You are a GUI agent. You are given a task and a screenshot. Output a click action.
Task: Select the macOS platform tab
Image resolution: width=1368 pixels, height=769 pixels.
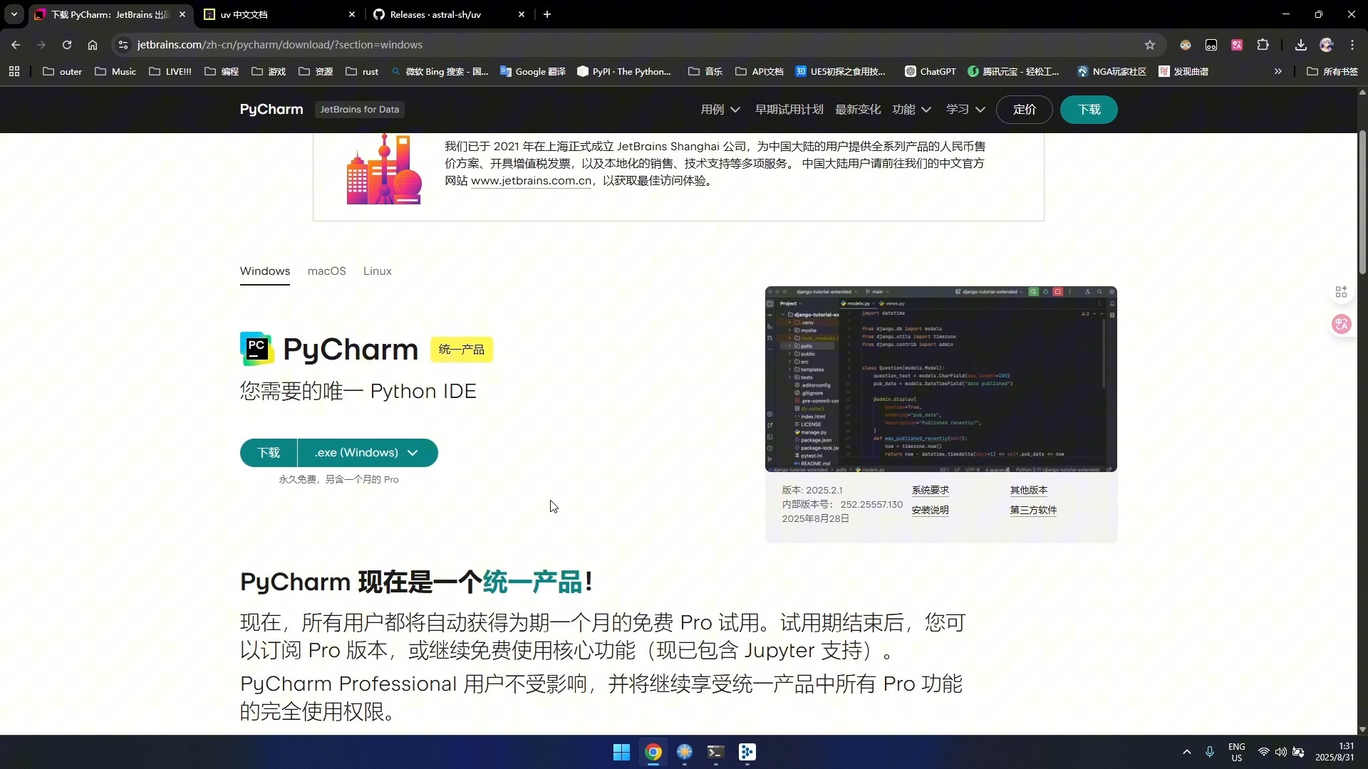coord(326,271)
